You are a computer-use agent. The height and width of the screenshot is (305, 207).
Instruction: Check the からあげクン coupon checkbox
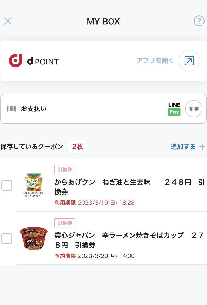pyautogui.click(x=7, y=185)
